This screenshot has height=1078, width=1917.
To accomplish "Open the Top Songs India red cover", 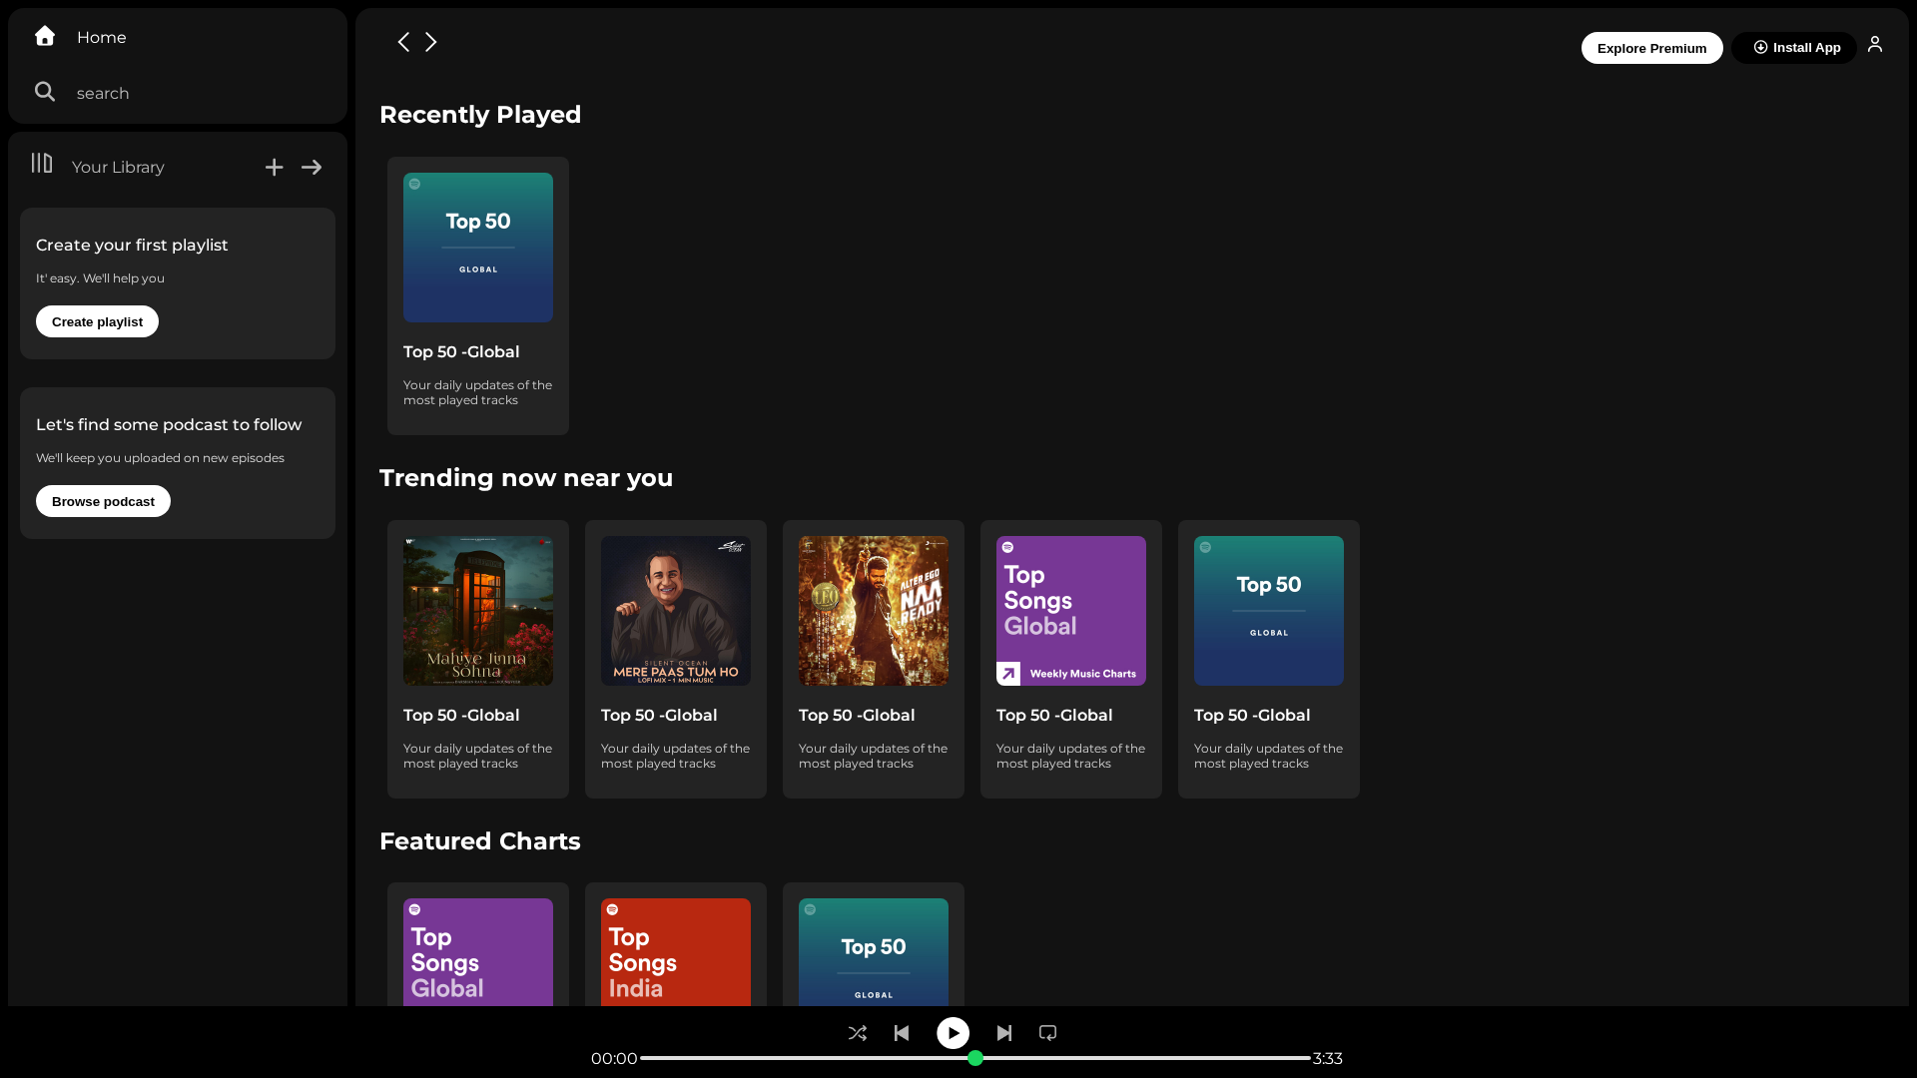I will (x=676, y=952).
